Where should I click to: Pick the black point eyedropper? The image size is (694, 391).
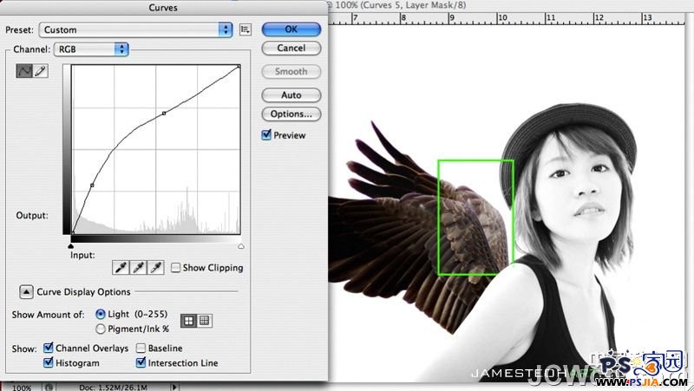(121, 268)
